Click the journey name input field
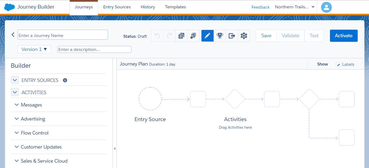This screenshot has width=369, height=168. (63, 35)
